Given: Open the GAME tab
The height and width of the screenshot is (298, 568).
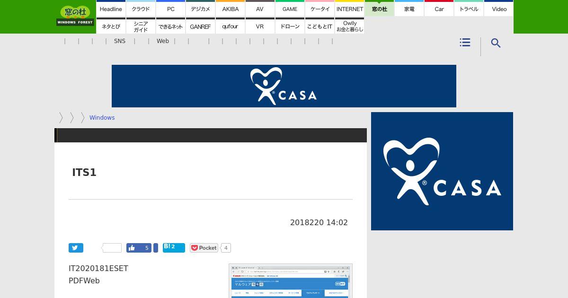Looking at the screenshot, I should click(290, 9).
